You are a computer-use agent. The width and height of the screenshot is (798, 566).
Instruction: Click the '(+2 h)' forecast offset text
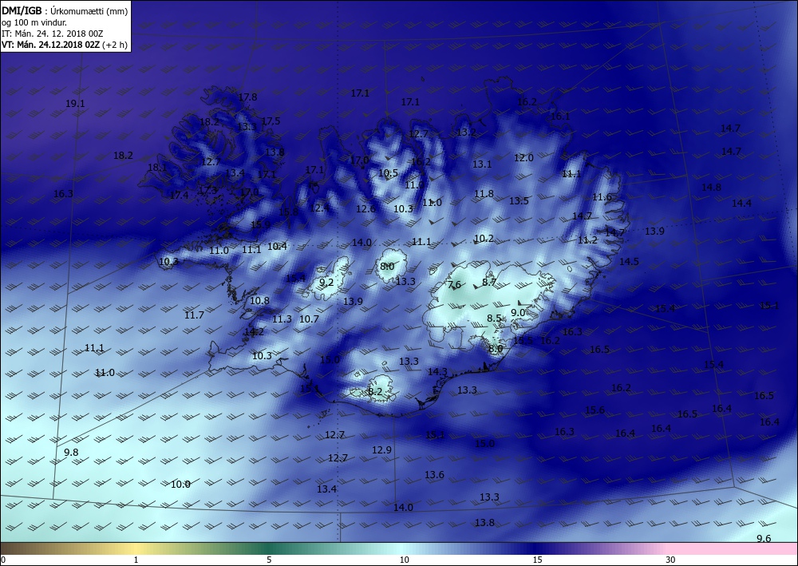pos(113,45)
